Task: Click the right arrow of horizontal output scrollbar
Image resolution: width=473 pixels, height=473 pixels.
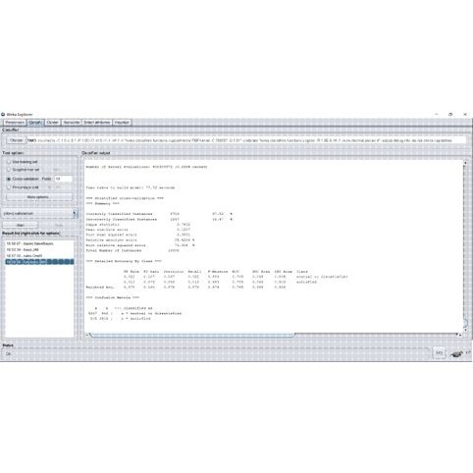Action: [457, 335]
